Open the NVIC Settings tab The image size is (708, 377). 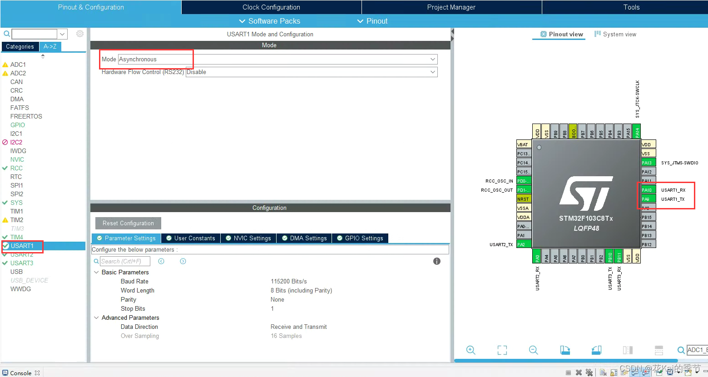pyautogui.click(x=248, y=238)
